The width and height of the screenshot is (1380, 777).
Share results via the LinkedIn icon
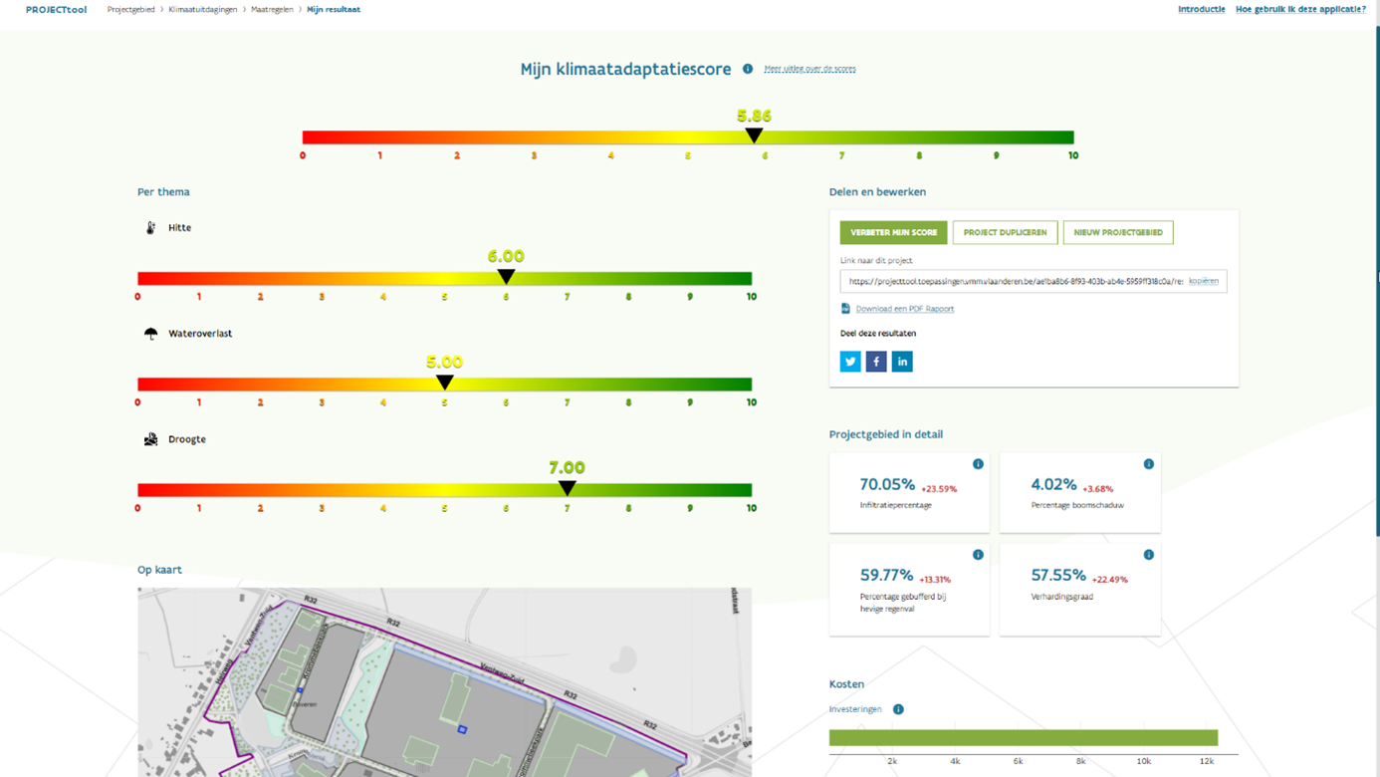tap(902, 361)
